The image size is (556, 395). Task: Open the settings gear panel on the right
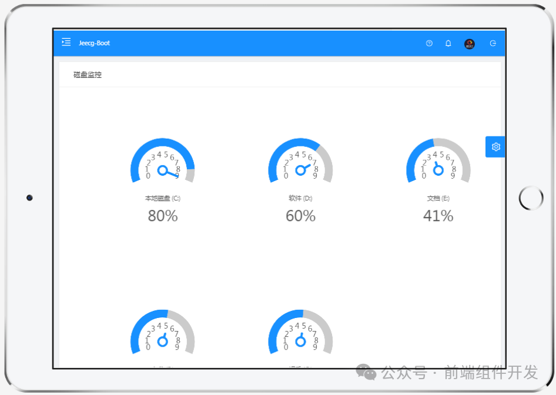495,146
